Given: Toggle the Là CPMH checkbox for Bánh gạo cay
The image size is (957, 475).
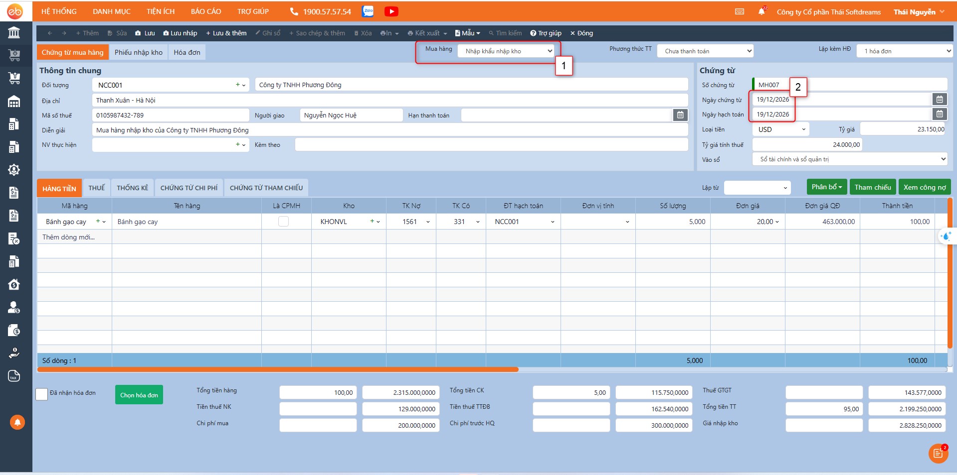Looking at the screenshot, I should [x=283, y=222].
